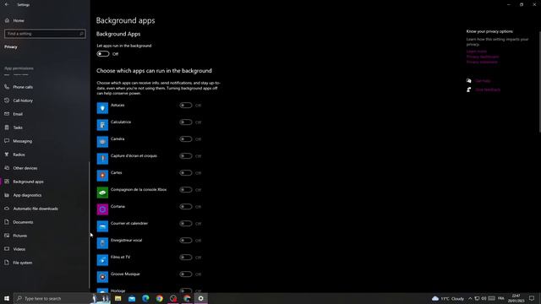
Task: Click the Xbox console companion app icon
Action: tap(102, 193)
